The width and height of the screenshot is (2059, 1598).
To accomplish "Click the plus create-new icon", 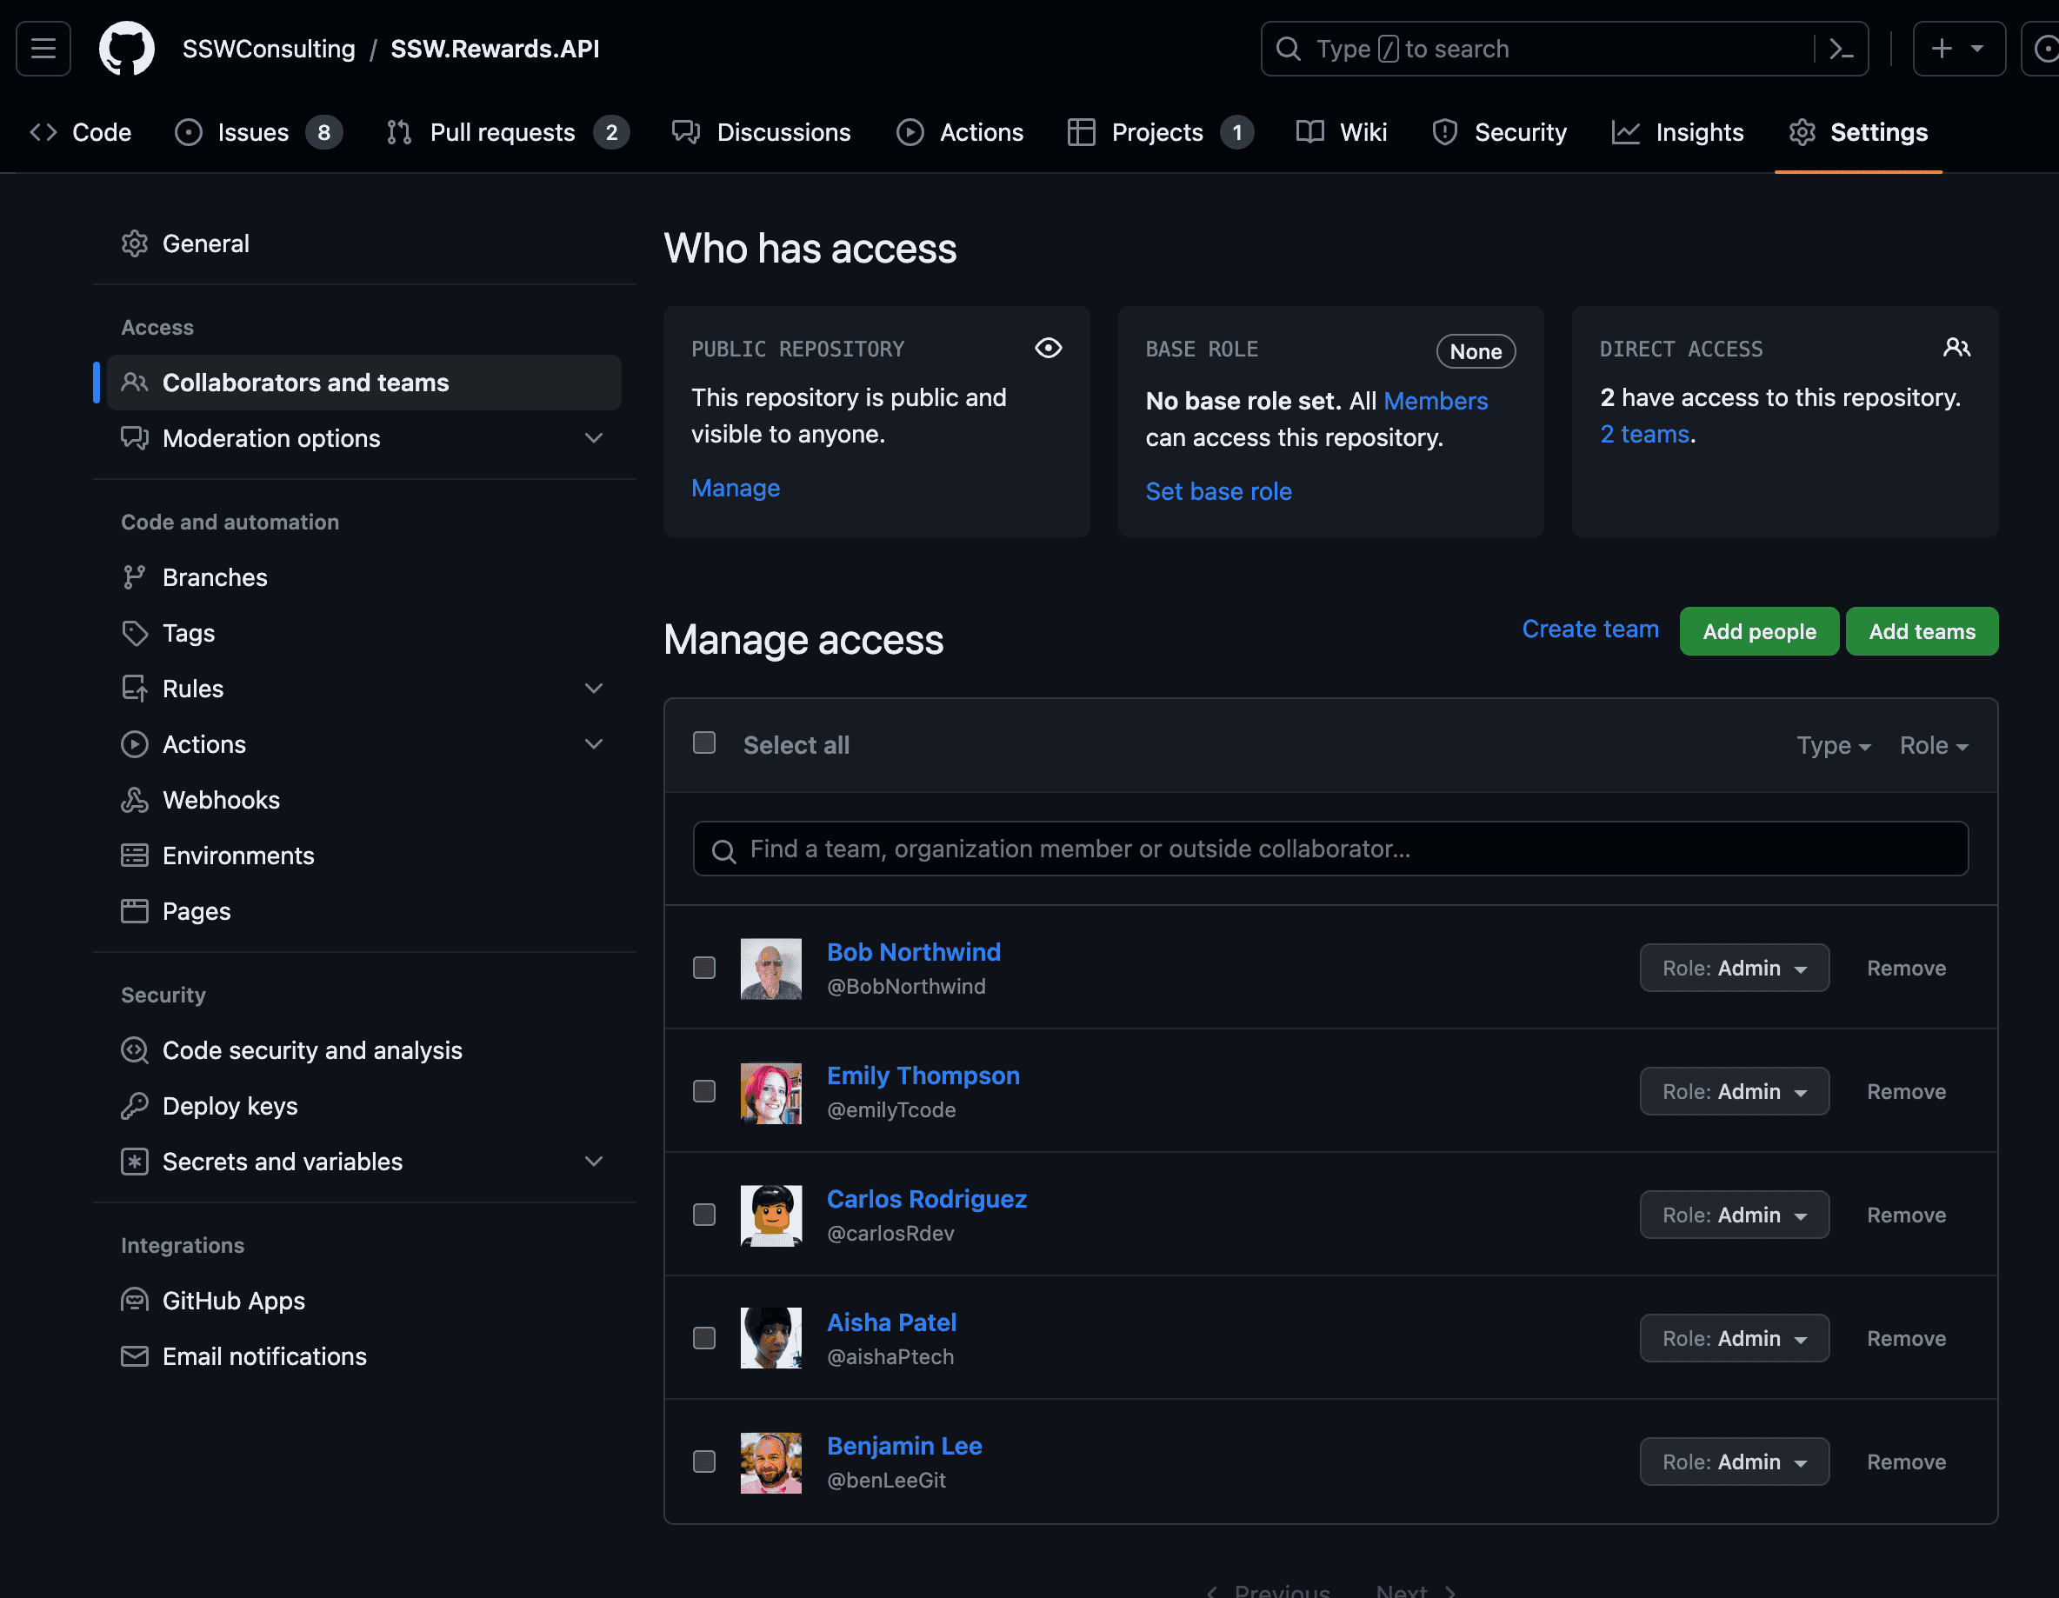I will [1942, 49].
